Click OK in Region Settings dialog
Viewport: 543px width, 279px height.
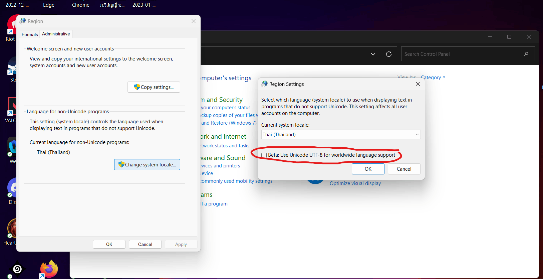[368, 169]
